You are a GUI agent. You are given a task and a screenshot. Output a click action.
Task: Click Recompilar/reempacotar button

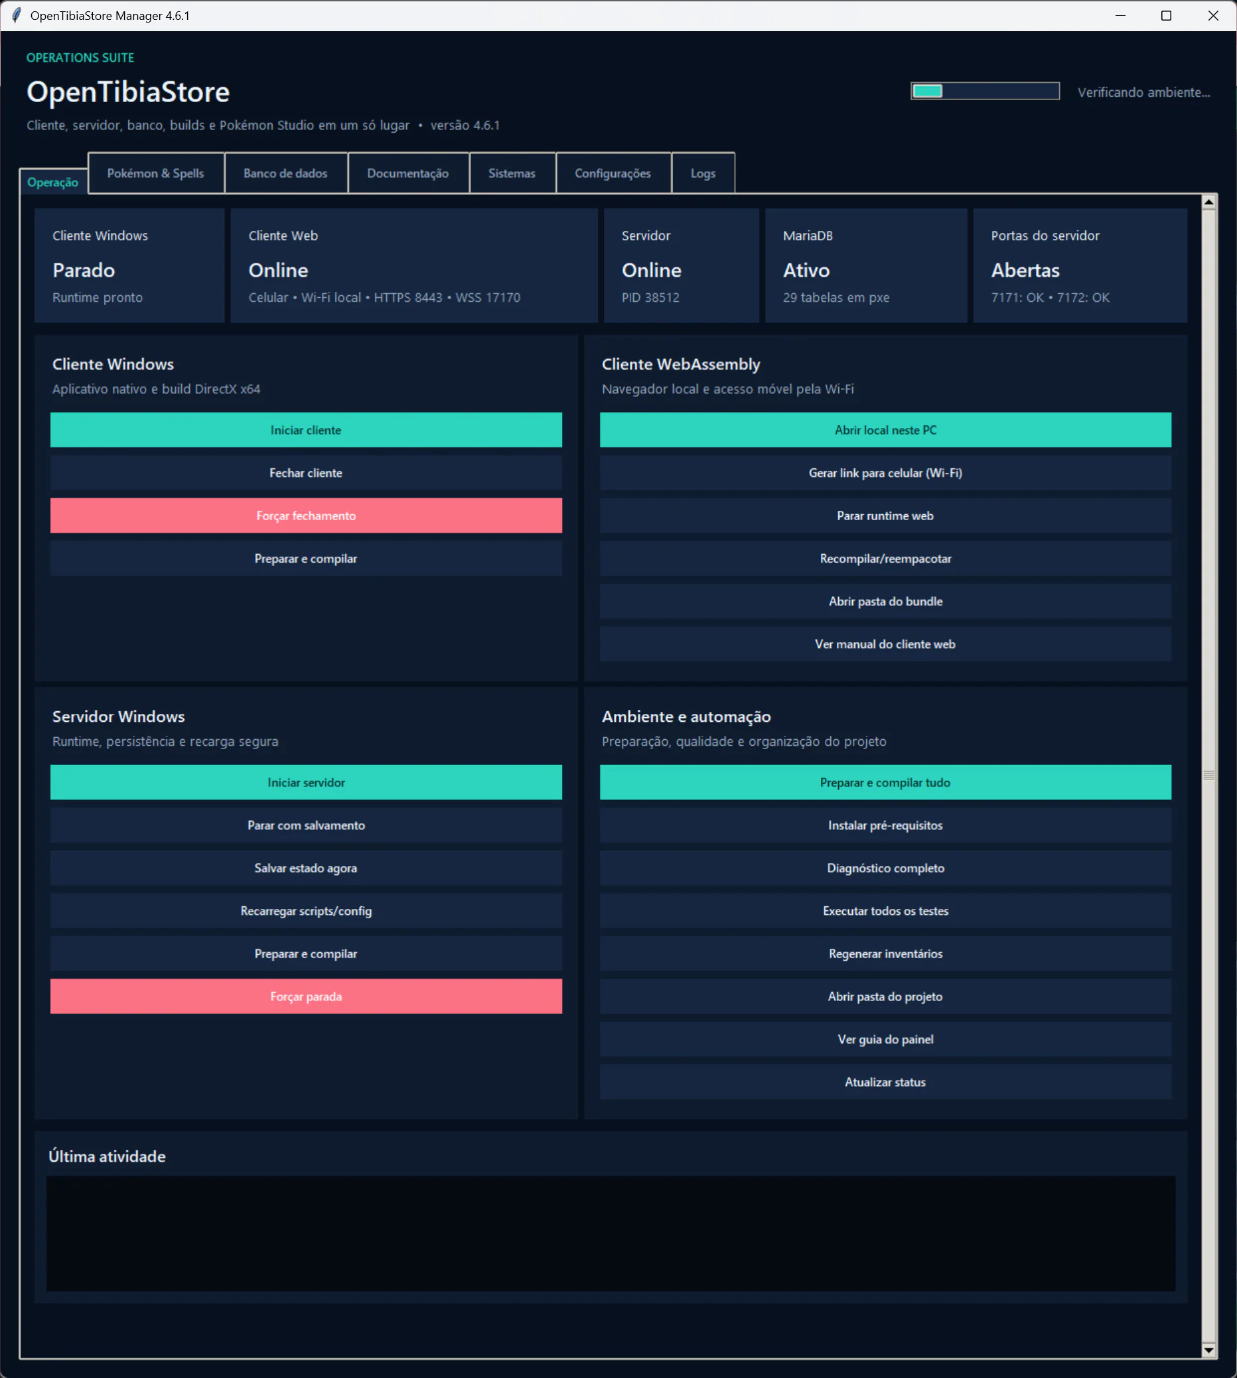[x=886, y=559]
